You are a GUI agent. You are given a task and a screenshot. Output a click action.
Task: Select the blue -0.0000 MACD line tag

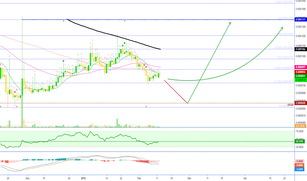299,169
